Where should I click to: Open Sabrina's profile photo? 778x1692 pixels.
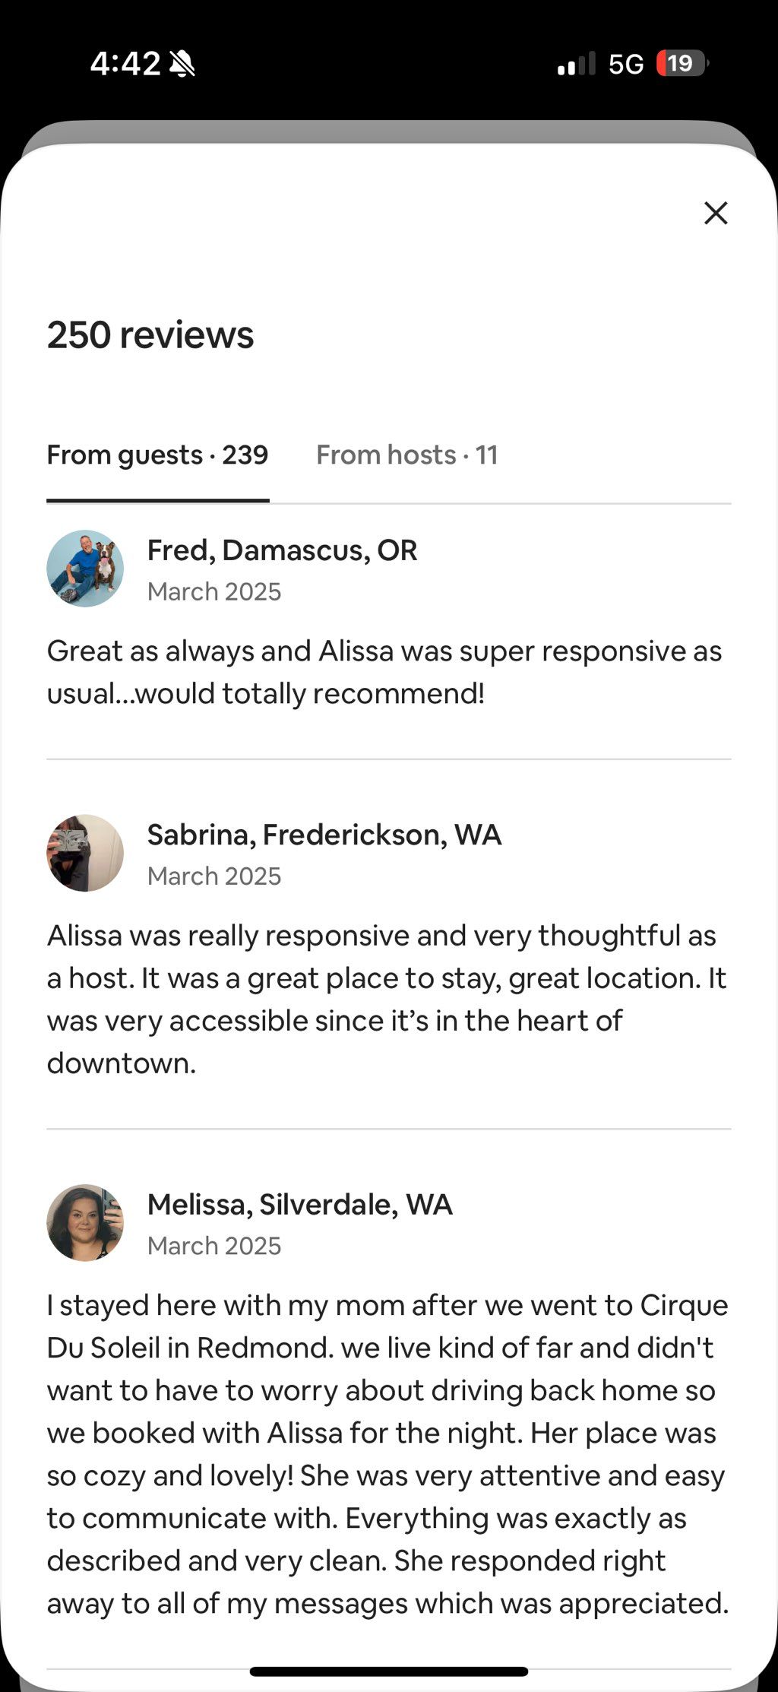[x=85, y=853]
